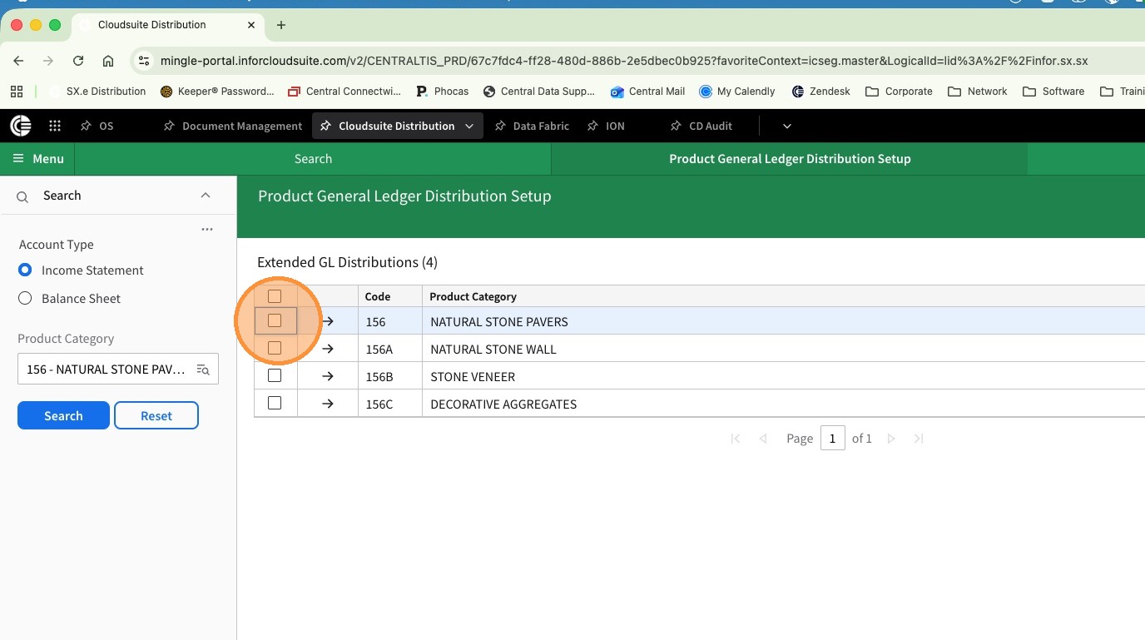Open details arrow for code 156
Screen dimensions: 1145x640
(328, 321)
